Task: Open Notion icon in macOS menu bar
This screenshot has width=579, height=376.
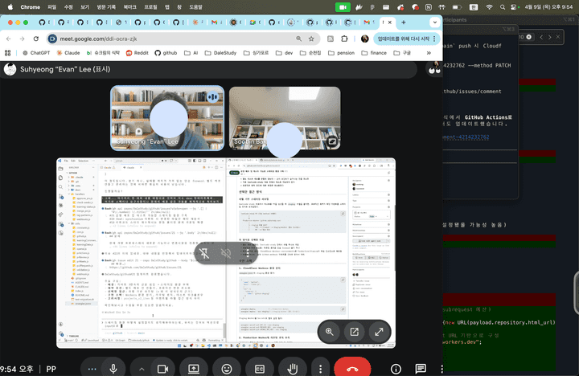Action: point(429,7)
